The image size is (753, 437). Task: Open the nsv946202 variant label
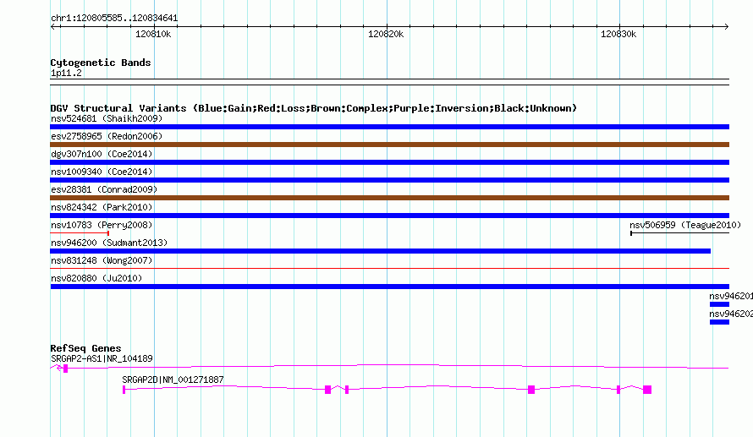tap(731, 314)
